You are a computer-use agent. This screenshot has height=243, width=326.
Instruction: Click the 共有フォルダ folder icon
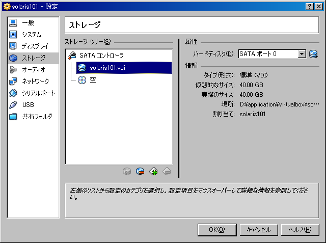pos(13,117)
